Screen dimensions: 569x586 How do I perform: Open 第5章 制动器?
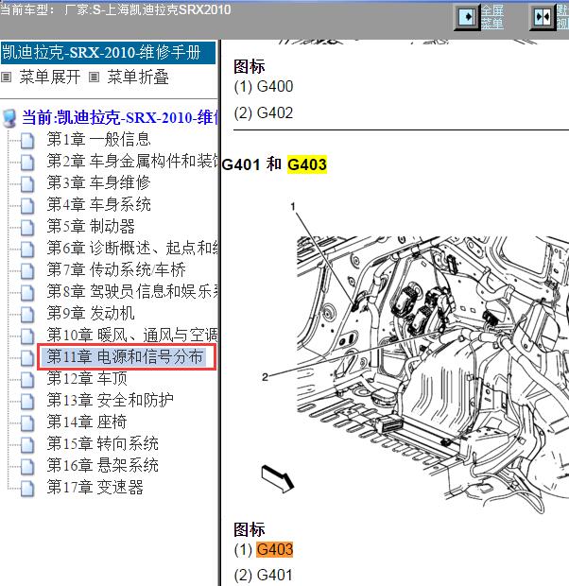tap(91, 226)
